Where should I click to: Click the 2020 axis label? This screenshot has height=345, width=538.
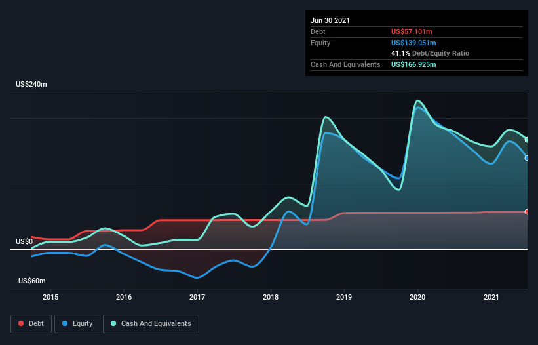[x=417, y=297]
